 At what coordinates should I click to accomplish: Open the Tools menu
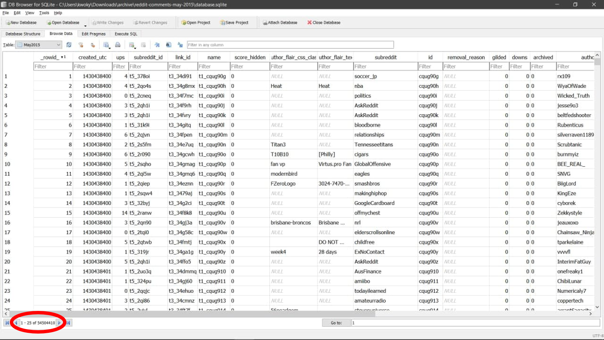point(44,13)
